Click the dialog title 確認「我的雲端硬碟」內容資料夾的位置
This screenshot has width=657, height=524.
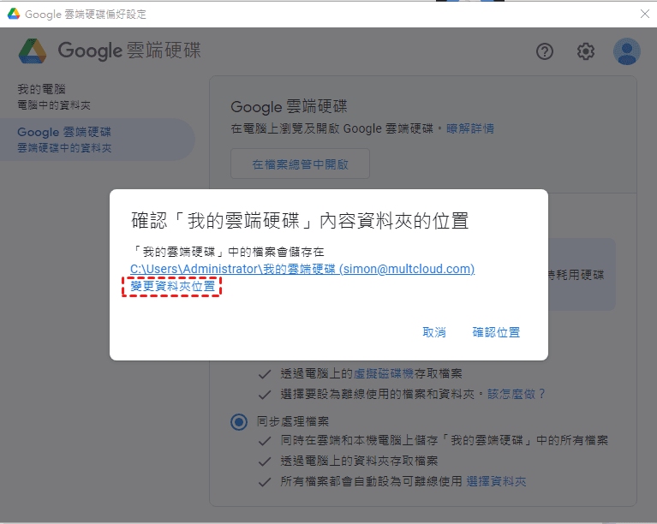point(300,221)
